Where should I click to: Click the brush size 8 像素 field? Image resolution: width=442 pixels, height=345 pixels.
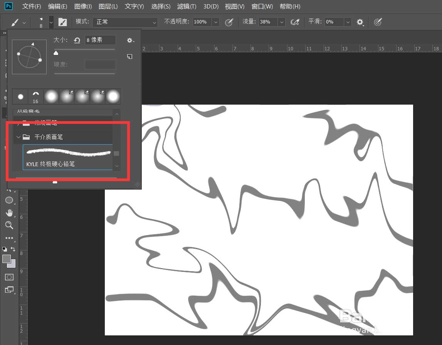[x=100, y=40]
